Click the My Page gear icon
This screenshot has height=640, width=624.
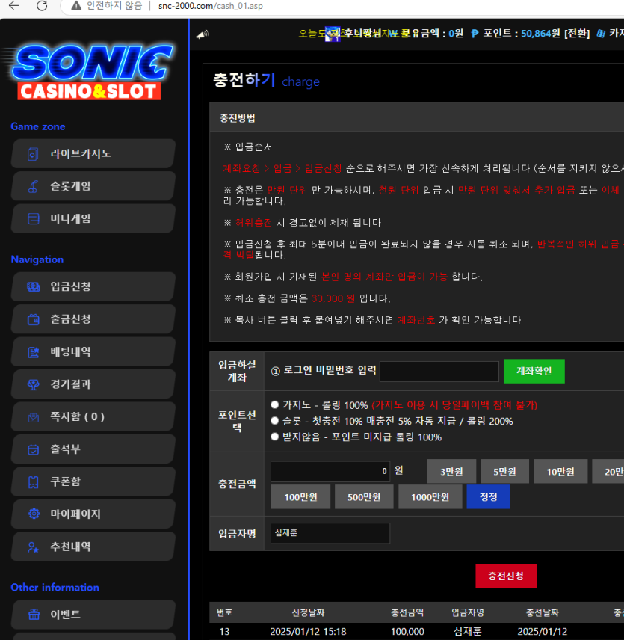tap(33, 514)
